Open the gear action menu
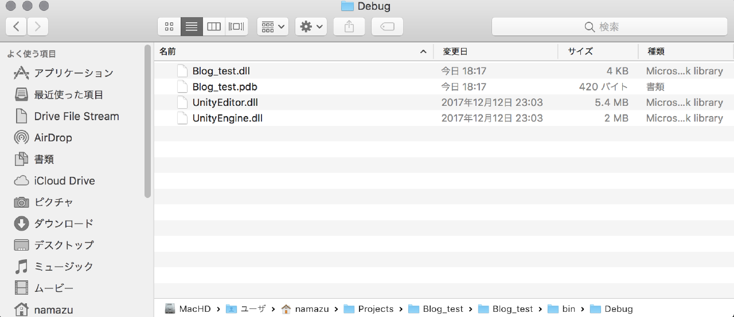Screen dimensions: 734x317 311,26
